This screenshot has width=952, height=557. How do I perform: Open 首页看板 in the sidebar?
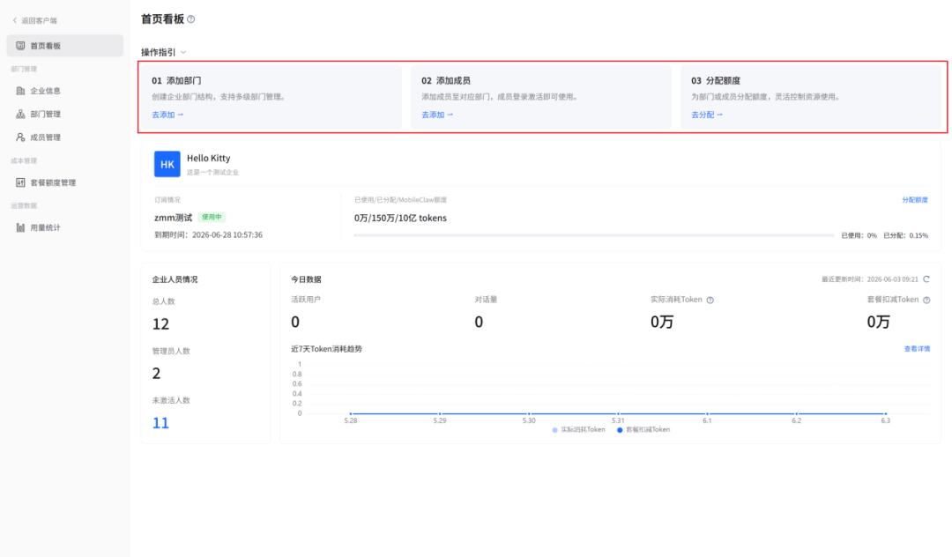click(x=65, y=46)
